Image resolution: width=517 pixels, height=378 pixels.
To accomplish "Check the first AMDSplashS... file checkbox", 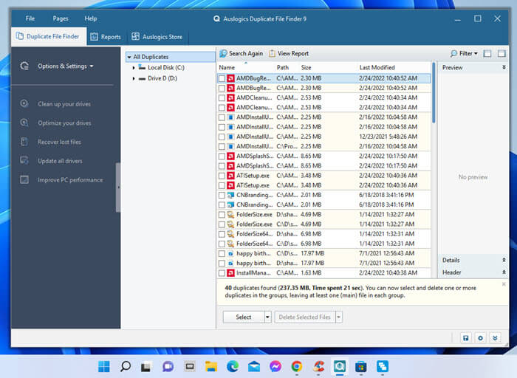I will tap(222, 157).
